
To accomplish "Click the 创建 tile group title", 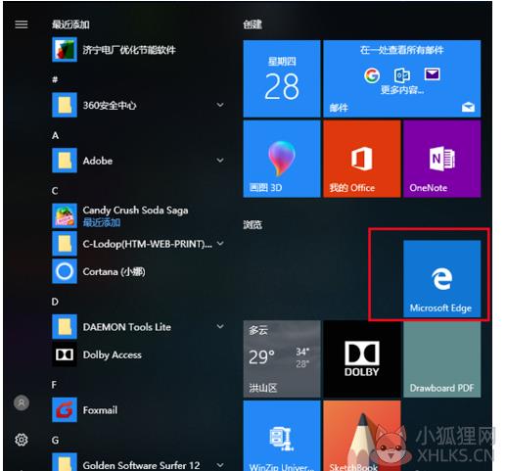I will coord(253,24).
